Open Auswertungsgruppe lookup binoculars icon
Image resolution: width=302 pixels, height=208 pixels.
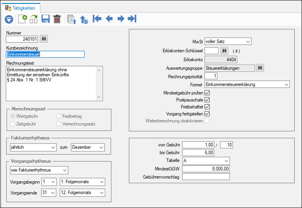pyautogui.click(x=260, y=68)
